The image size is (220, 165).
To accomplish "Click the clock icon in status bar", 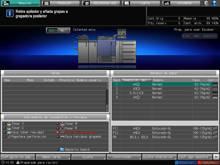I will pyautogui.click(x=3, y=162).
